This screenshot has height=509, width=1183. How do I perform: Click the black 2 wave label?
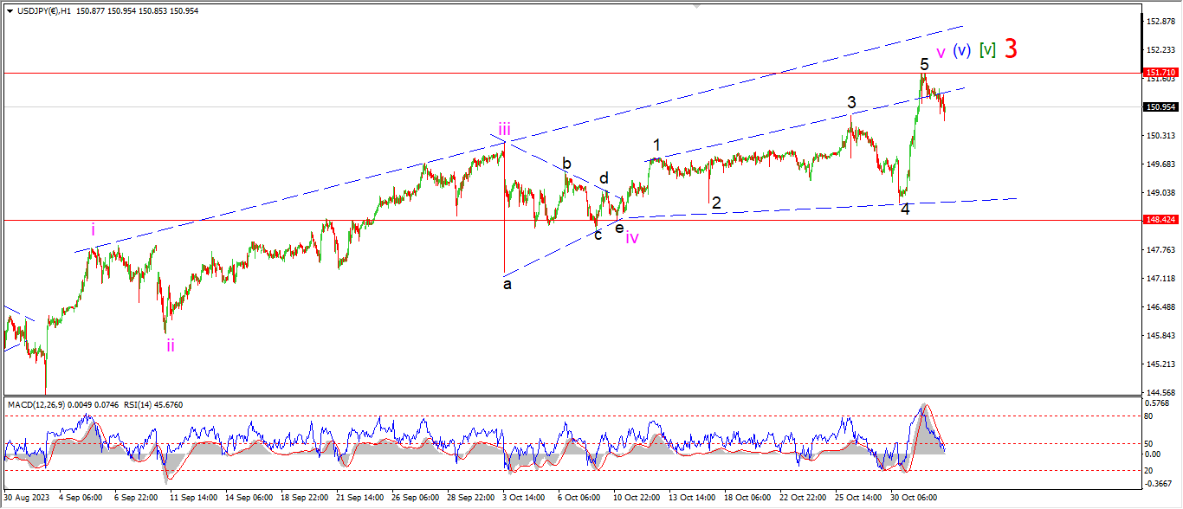point(715,203)
